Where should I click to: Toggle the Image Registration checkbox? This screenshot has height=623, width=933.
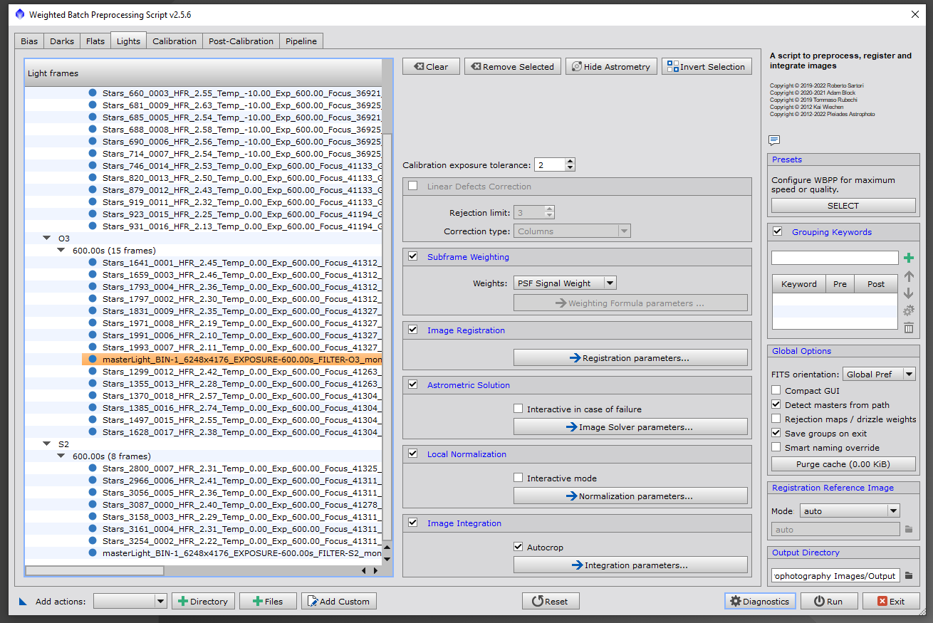413,330
